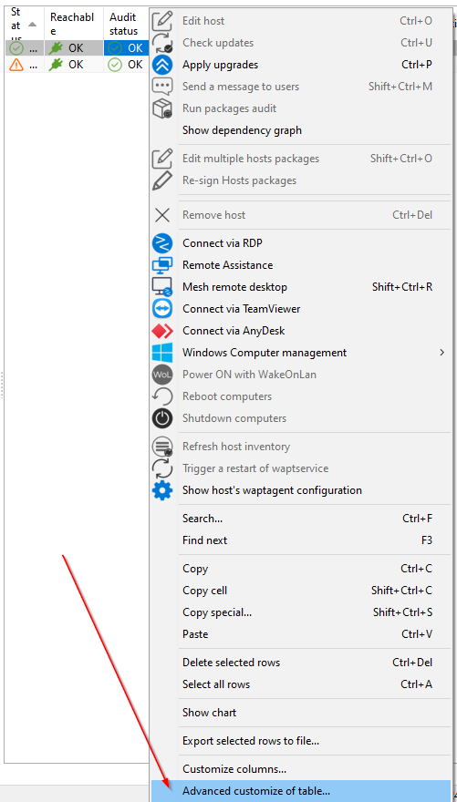Click the warning status icon in second row
The width and height of the screenshot is (457, 802).
16,65
